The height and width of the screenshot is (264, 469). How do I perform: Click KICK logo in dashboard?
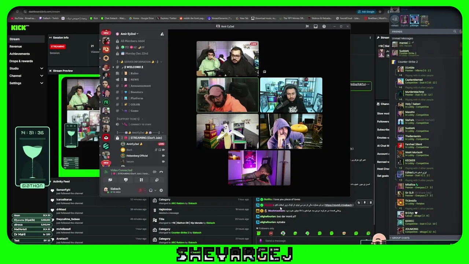[19, 27]
